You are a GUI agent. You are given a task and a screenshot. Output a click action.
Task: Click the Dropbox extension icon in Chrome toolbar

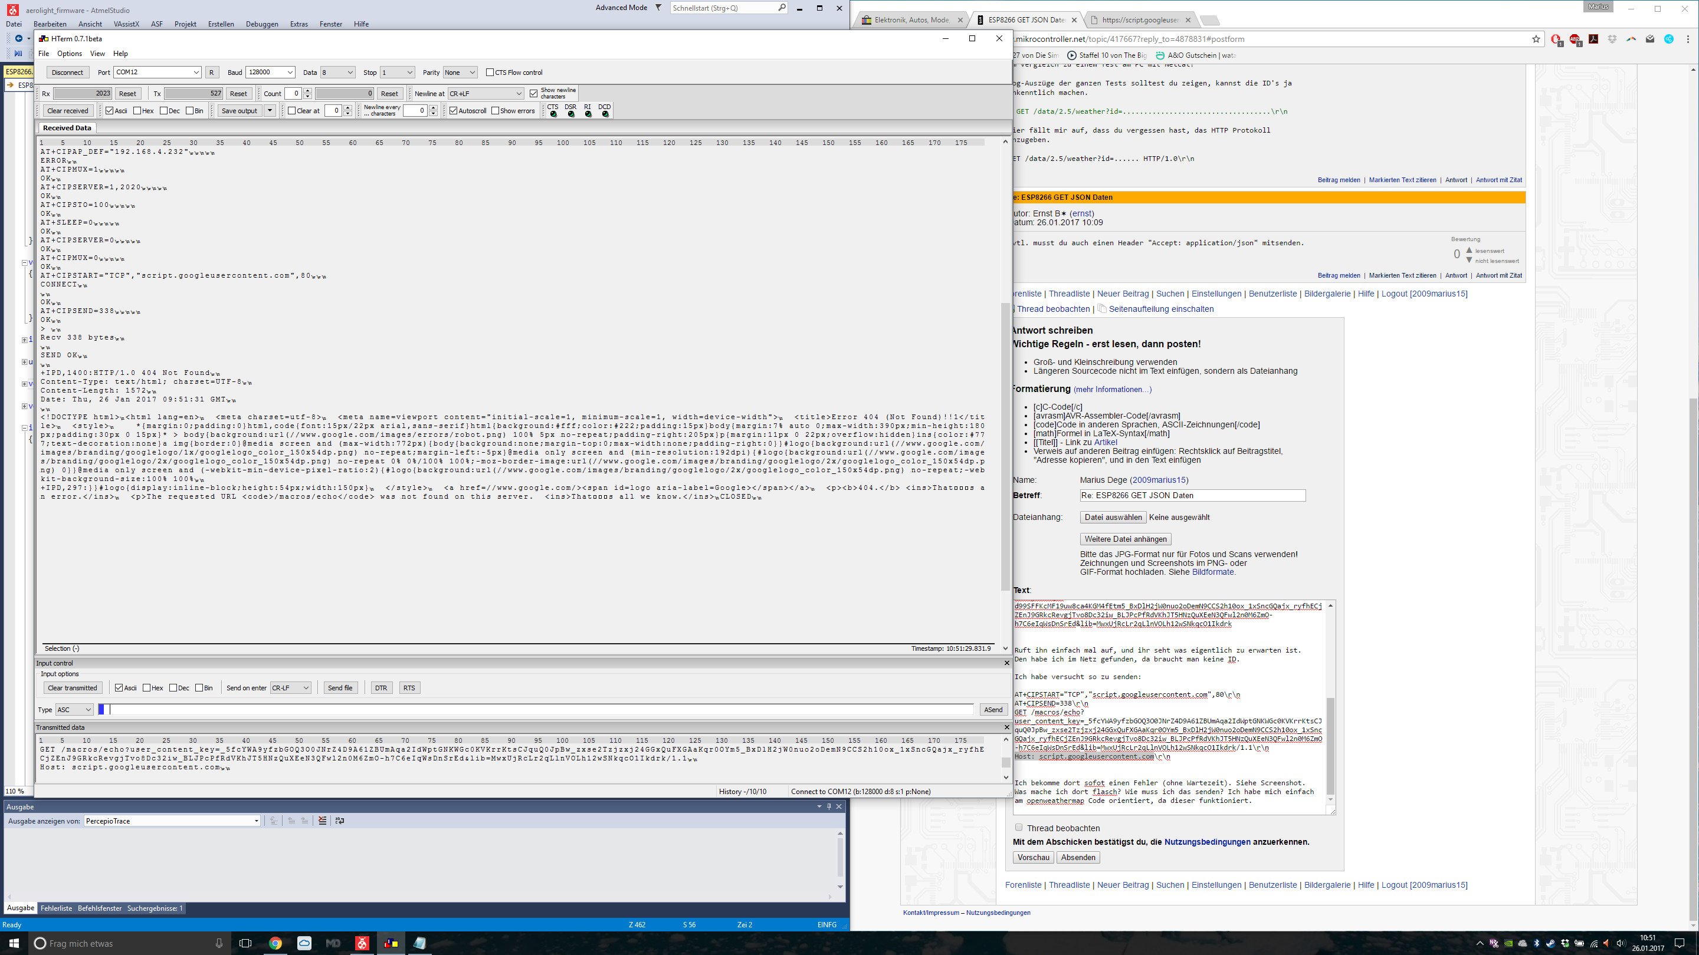1612,39
